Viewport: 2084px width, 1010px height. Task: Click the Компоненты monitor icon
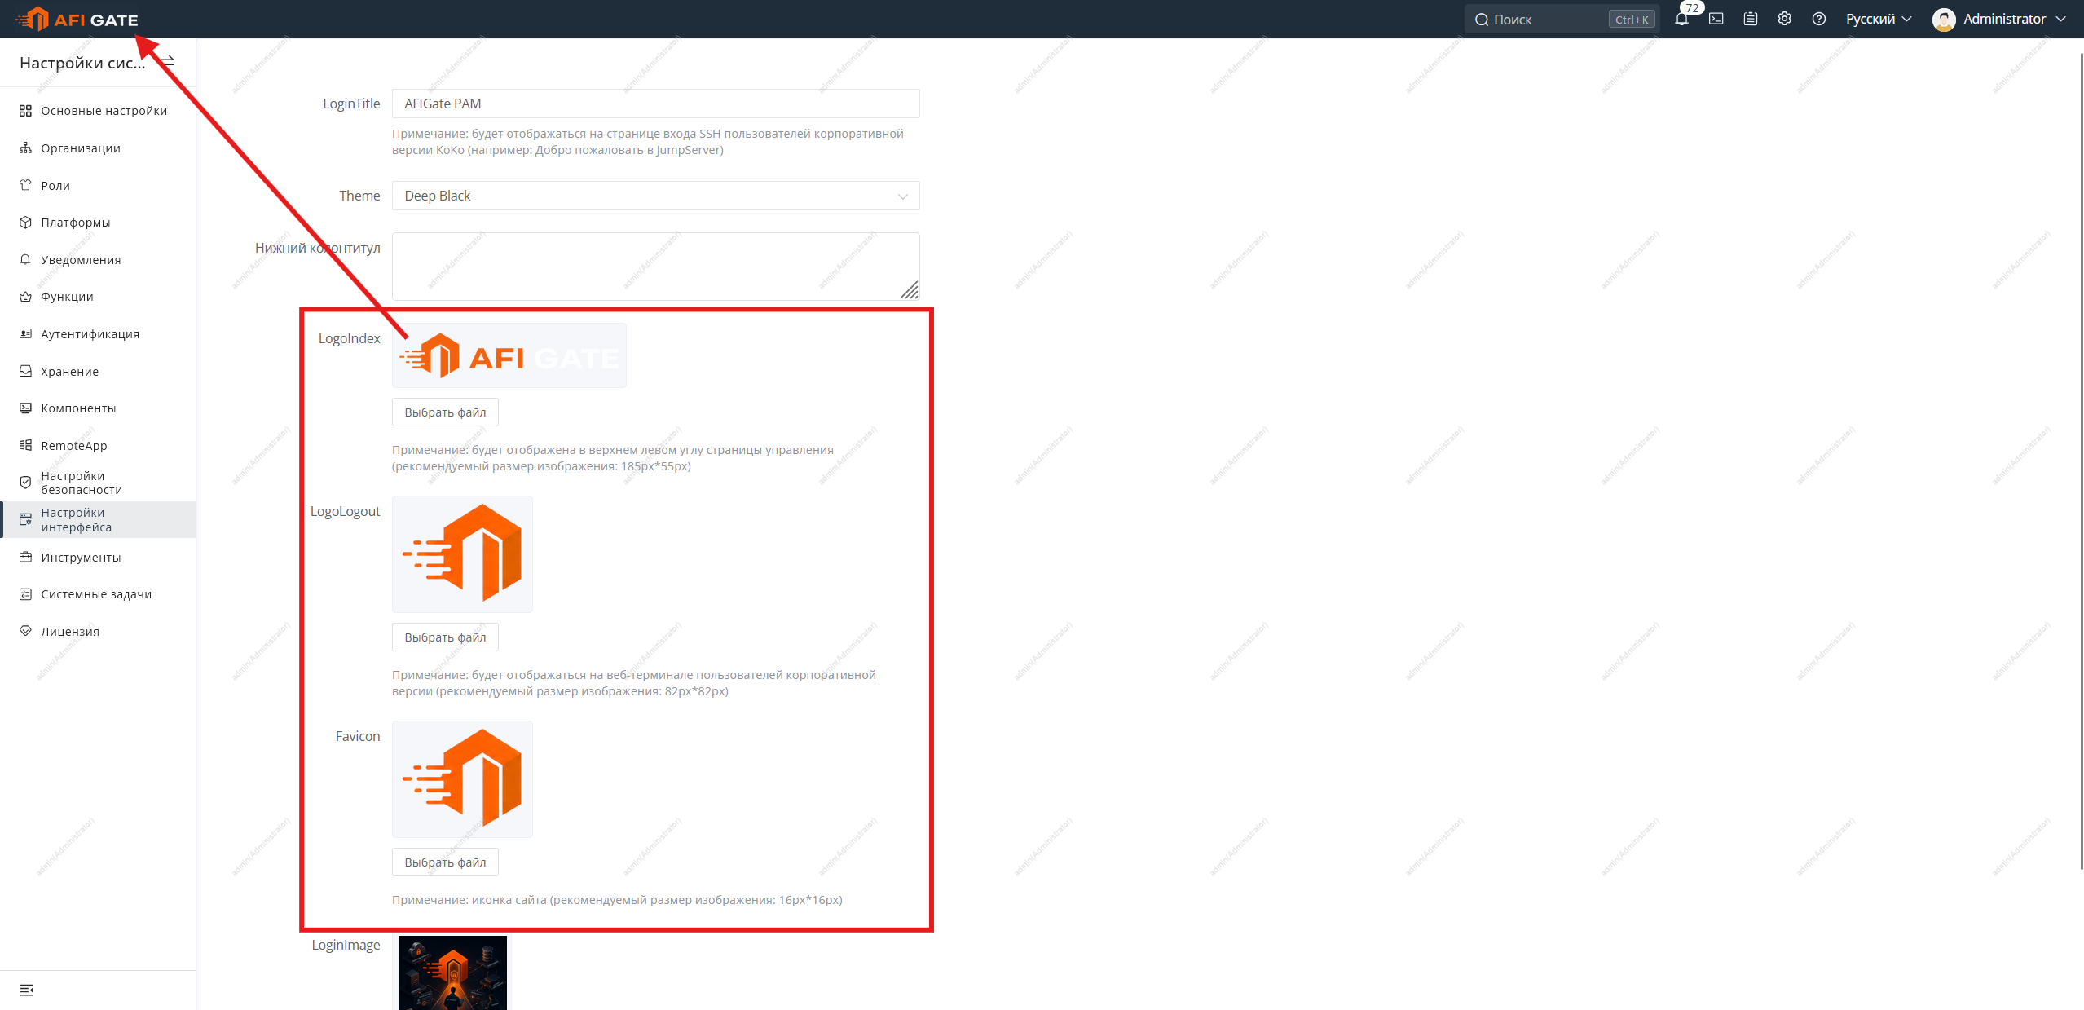[25, 408]
